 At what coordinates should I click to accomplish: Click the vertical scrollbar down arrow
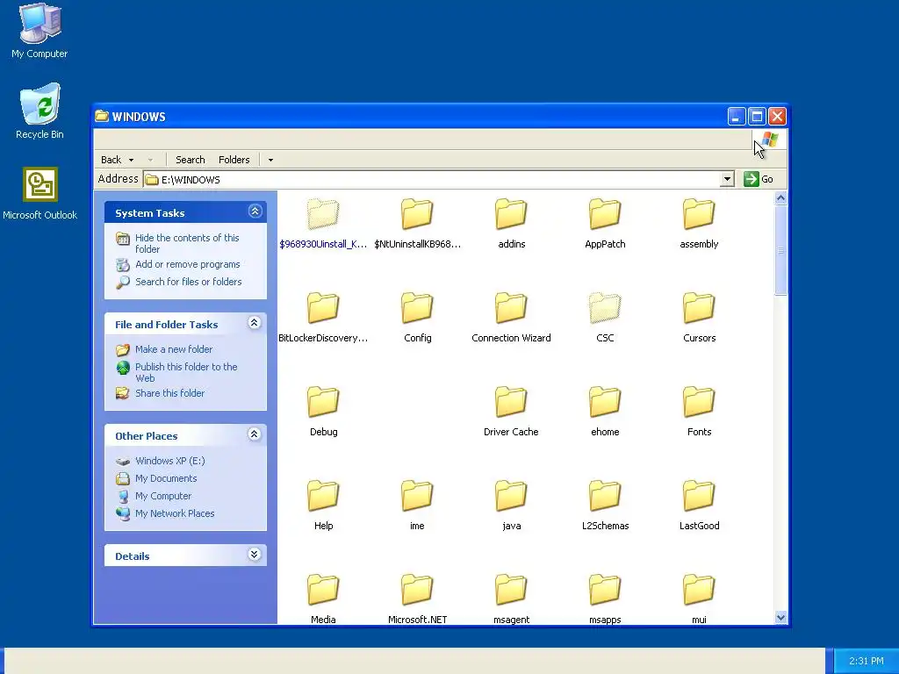click(x=780, y=617)
